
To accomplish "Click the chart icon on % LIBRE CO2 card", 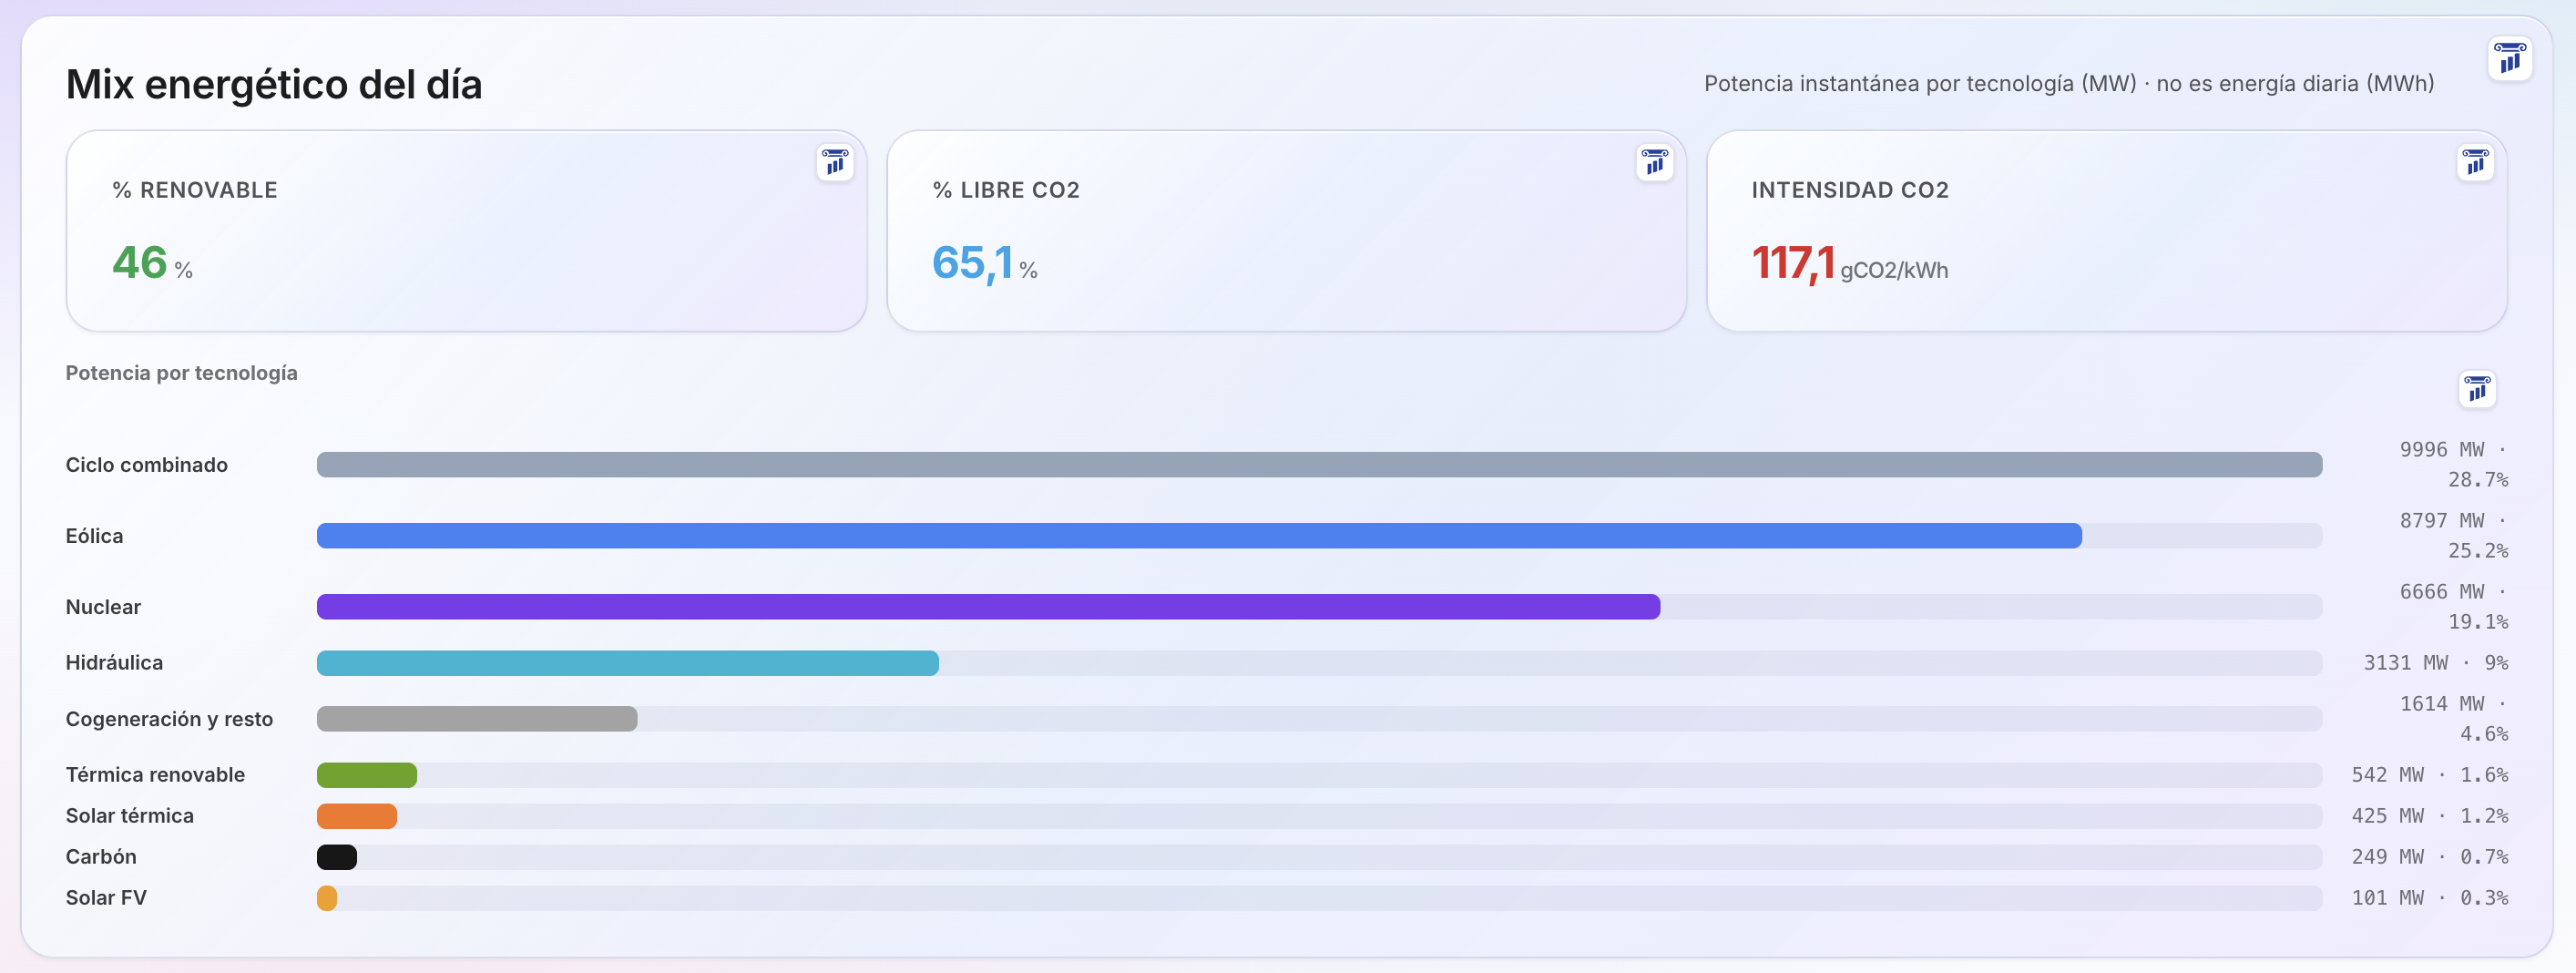I will click(x=1655, y=162).
